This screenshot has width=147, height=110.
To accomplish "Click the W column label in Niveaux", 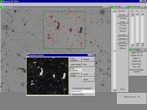I will coord(132,11).
